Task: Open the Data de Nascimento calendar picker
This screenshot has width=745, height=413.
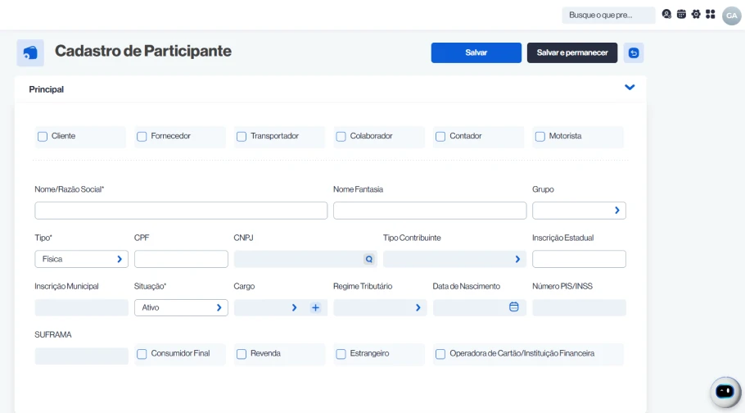Action: [514, 307]
